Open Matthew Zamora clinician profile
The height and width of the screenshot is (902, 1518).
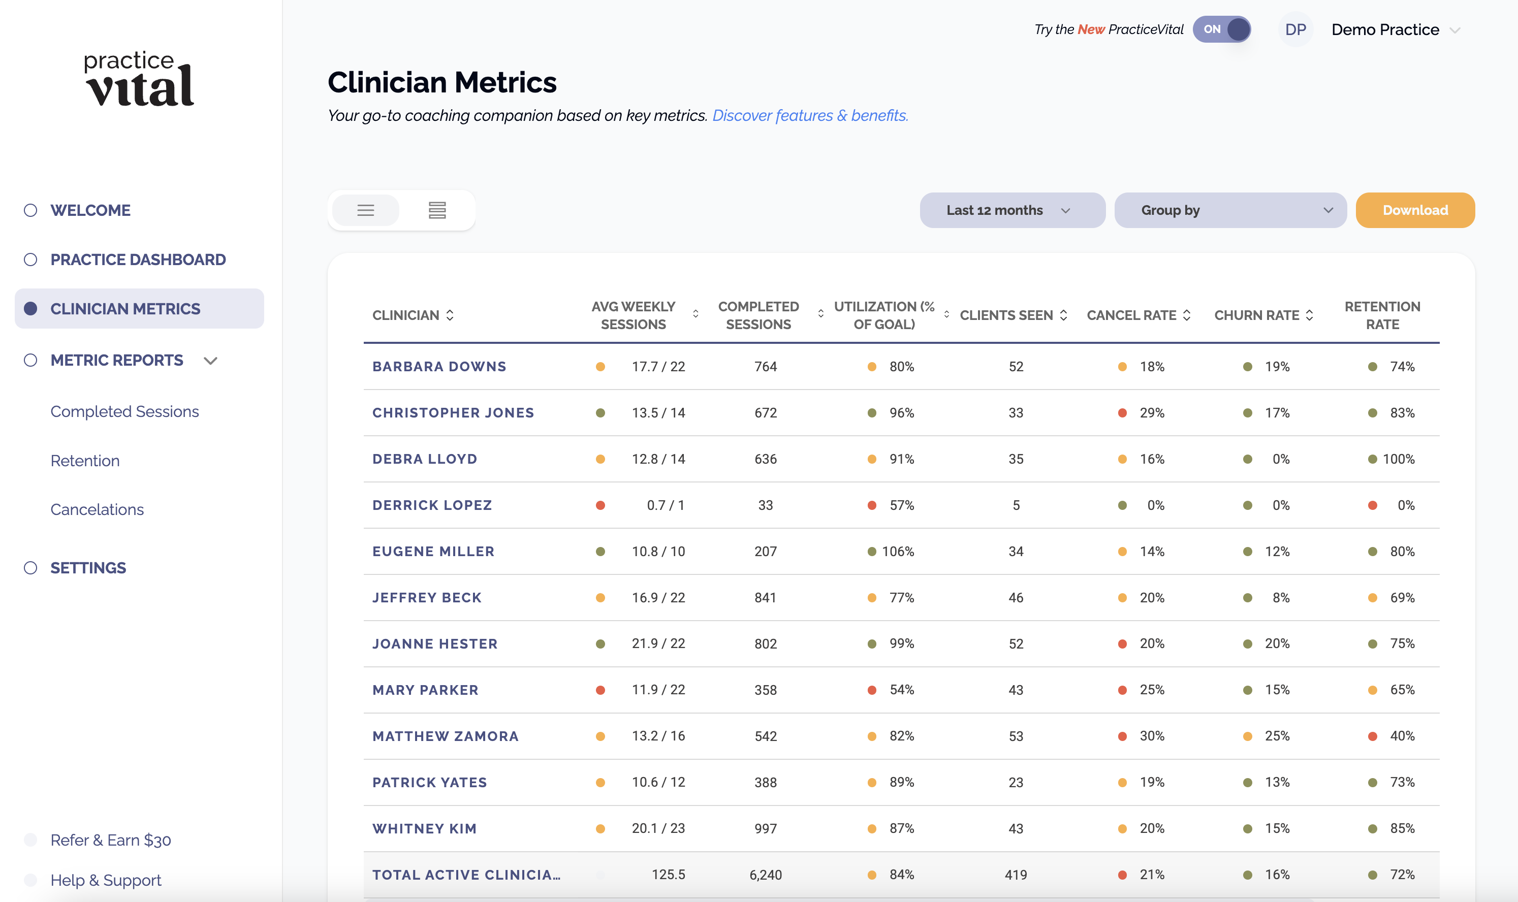445,736
